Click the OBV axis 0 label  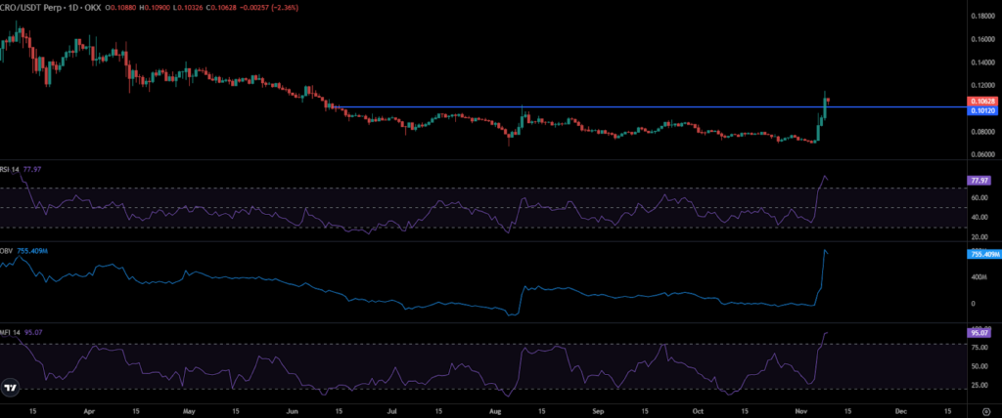tap(974, 304)
